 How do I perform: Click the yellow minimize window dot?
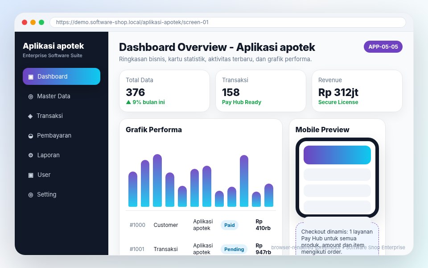[x=33, y=22]
